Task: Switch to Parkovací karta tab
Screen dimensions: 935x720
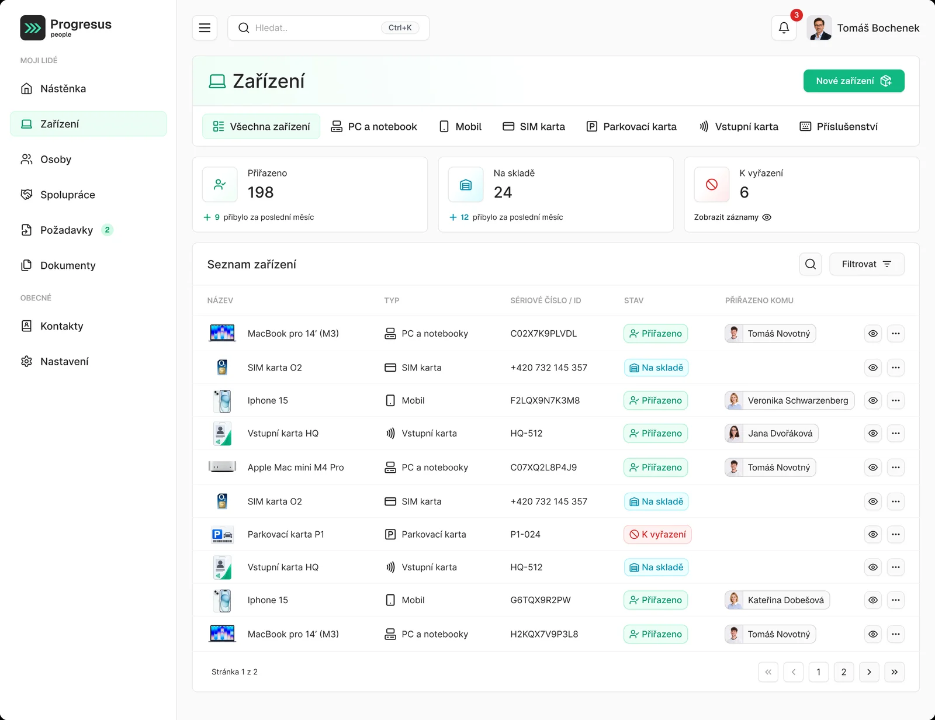Action: pyautogui.click(x=632, y=126)
